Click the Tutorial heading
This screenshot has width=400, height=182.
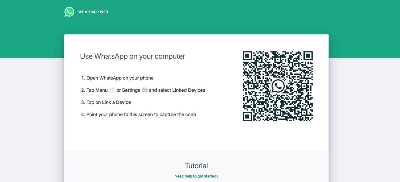point(196,166)
